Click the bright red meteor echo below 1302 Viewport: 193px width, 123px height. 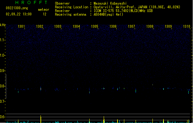click(x=41, y=89)
